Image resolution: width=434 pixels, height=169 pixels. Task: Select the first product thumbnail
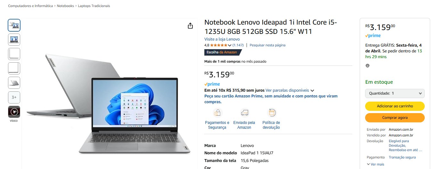[14, 25]
